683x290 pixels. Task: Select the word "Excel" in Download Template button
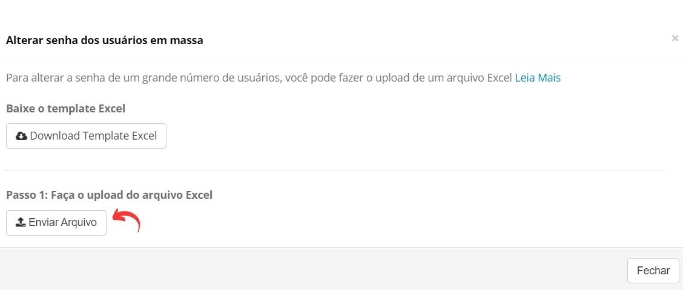[144, 136]
